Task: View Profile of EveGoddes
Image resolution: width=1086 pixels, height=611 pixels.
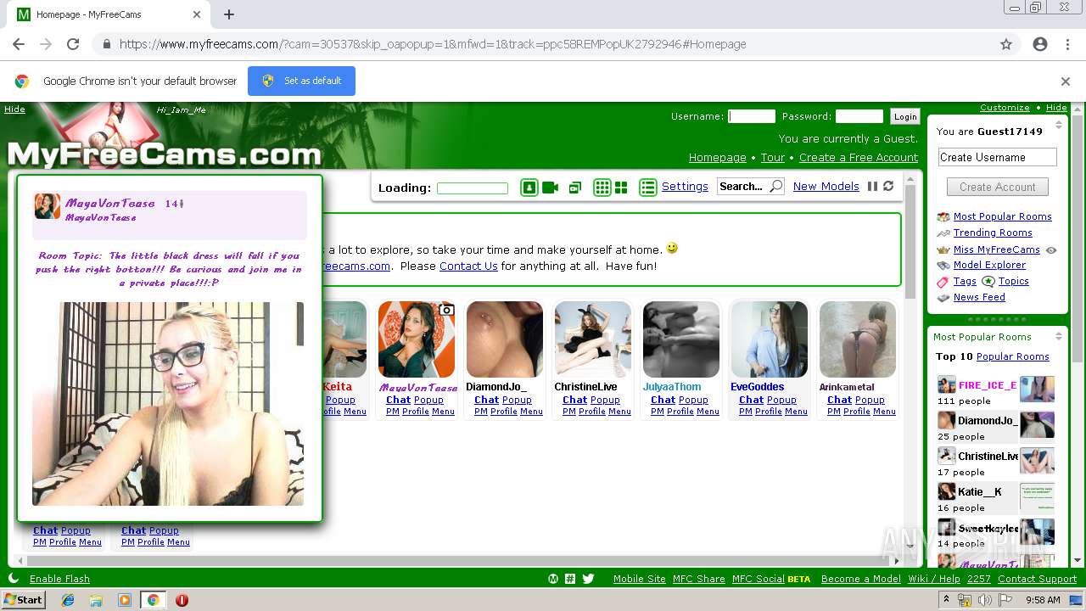Action: tap(769, 412)
